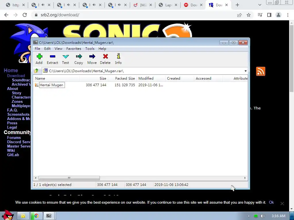Click the 7-Zip taskbar button
Viewport: 294px width, 220px height.
49,216
